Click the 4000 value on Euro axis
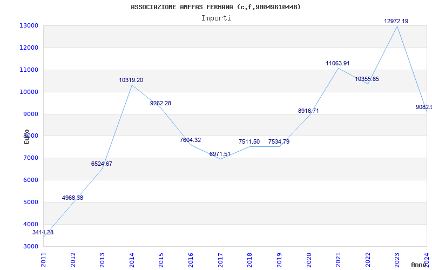Viewport: 432px width, 270px height. click(x=30, y=224)
